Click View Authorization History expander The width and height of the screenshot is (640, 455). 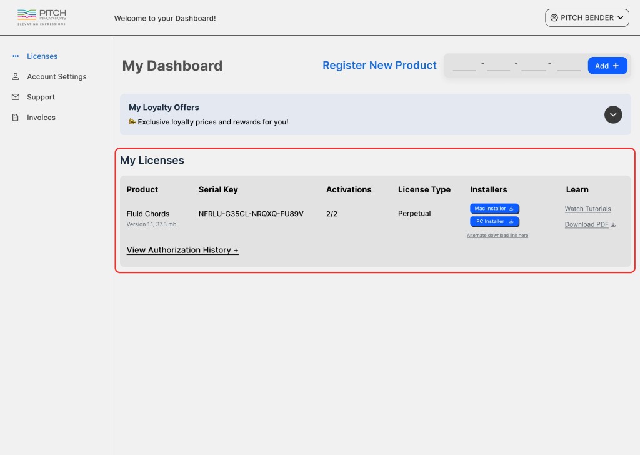pos(182,250)
